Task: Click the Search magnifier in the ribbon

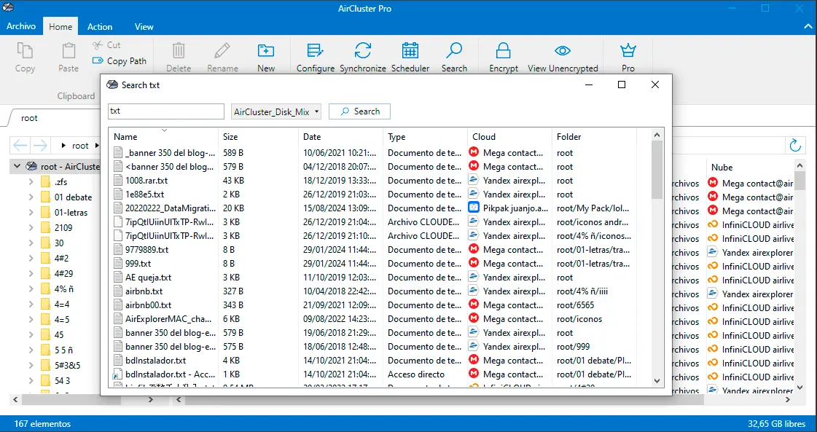Action: coord(454,50)
